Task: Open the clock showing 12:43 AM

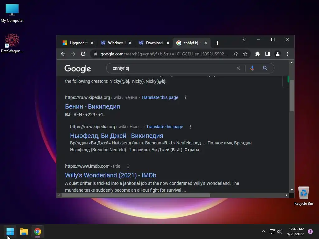Action: coord(296,232)
